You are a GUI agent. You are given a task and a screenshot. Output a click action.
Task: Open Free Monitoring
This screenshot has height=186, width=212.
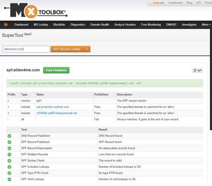[x=151, y=25]
